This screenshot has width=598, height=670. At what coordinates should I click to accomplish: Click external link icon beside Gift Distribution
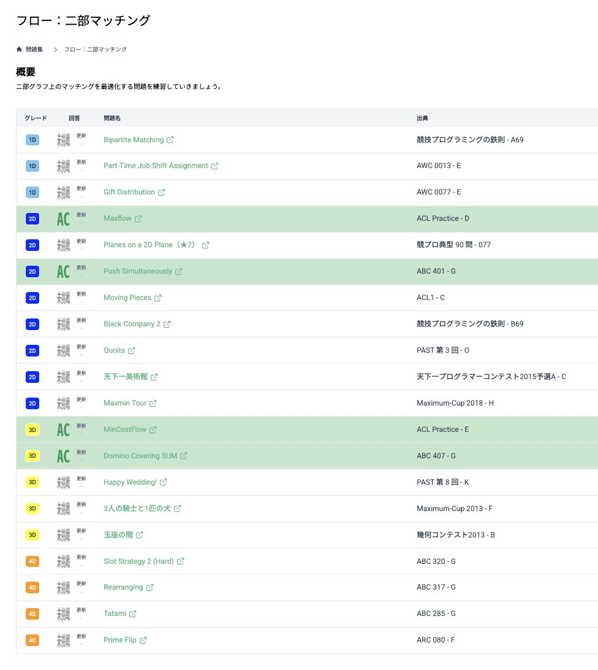(x=161, y=192)
